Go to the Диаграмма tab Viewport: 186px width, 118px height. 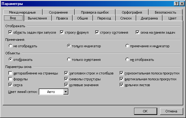click(149, 18)
